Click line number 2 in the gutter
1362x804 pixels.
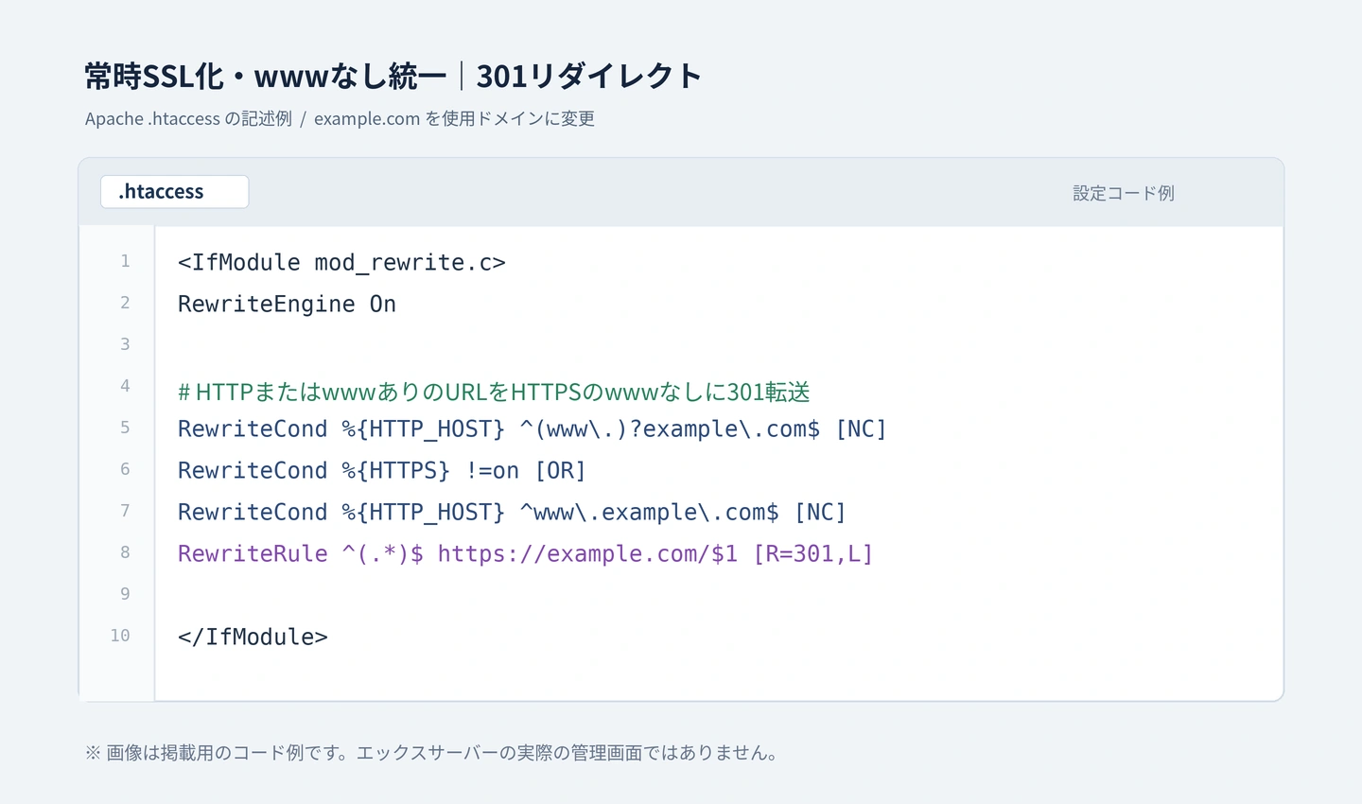tap(125, 303)
